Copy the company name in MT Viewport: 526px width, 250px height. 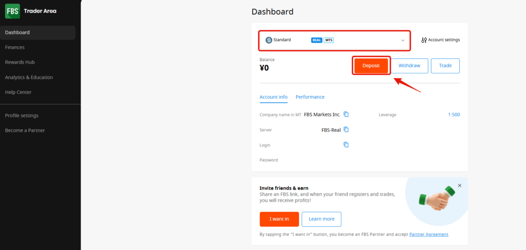(346, 114)
